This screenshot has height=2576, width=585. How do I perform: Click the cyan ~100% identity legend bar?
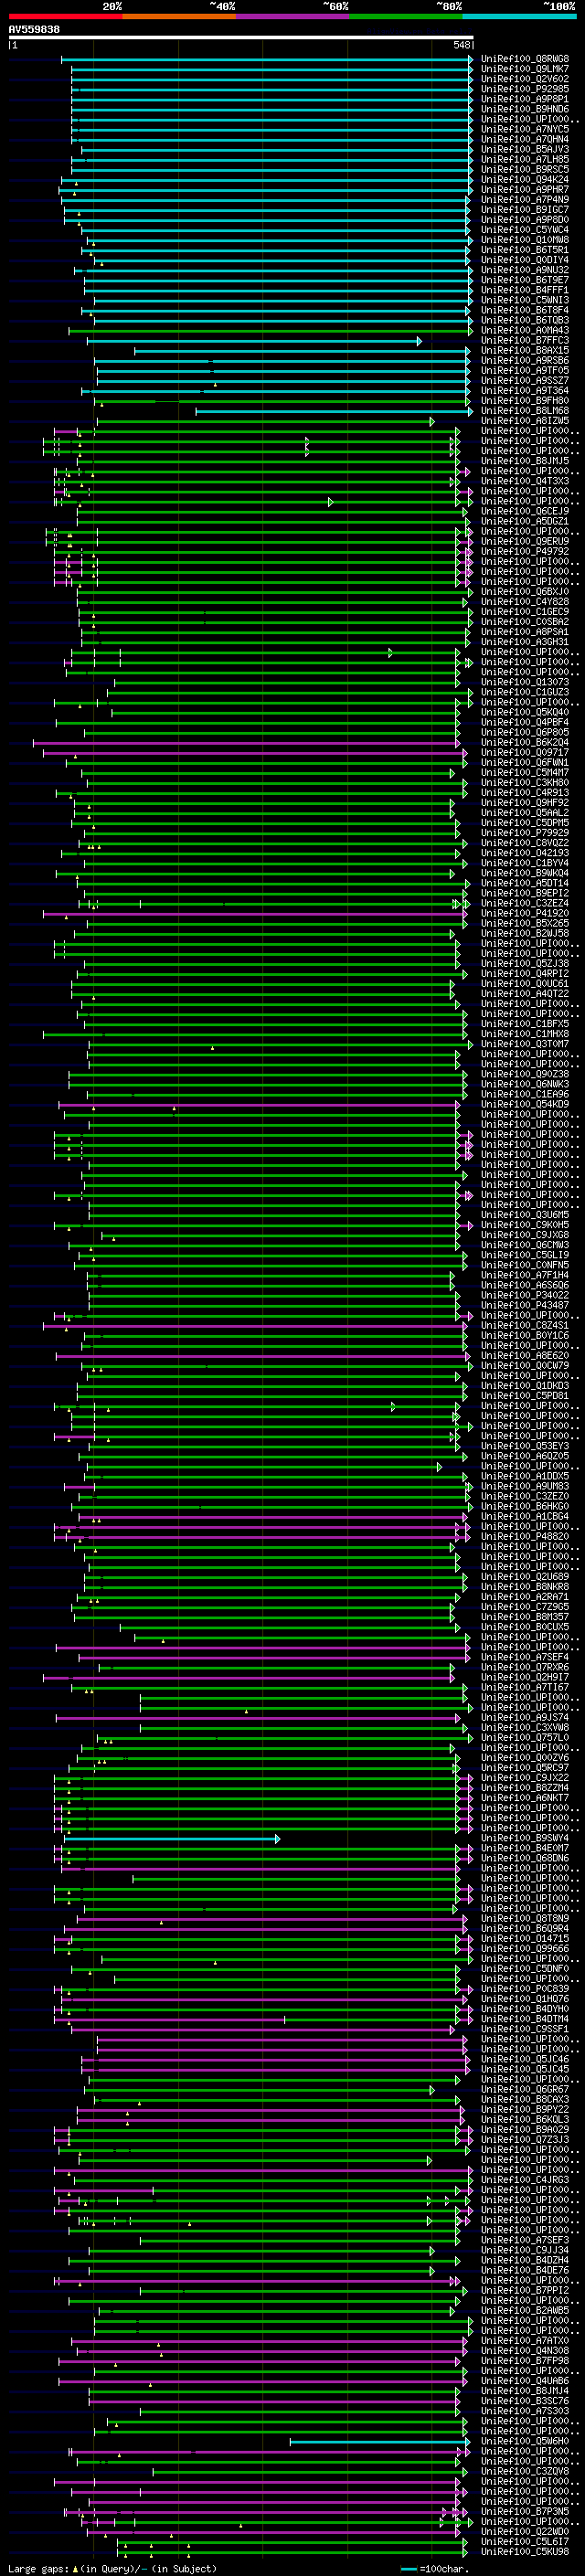(x=520, y=17)
